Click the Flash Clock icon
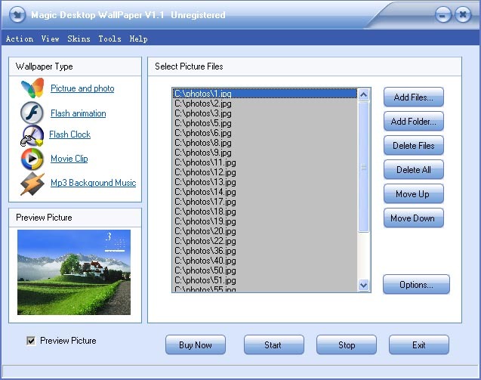 point(32,136)
